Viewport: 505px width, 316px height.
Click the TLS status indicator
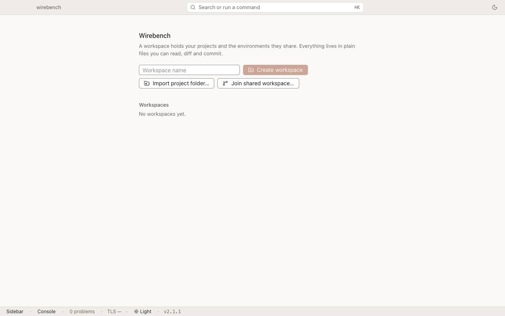click(x=114, y=311)
